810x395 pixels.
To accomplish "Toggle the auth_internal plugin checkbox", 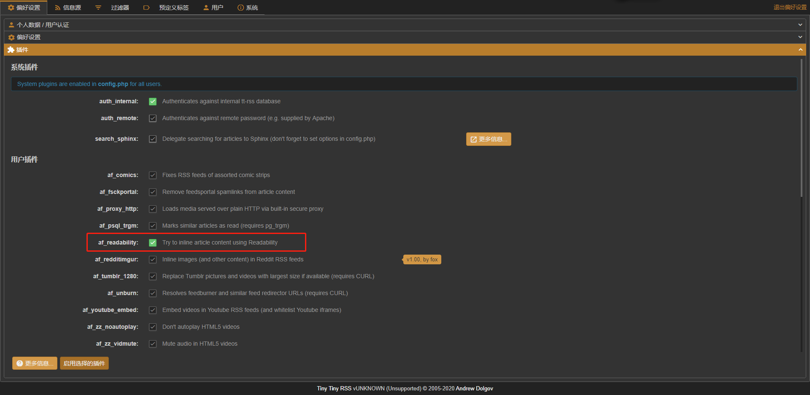I will pyautogui.click(x=153, y=102).
